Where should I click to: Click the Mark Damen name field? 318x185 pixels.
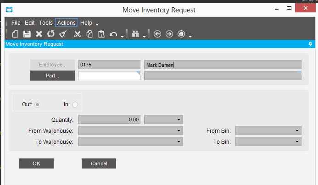point(223,65)
